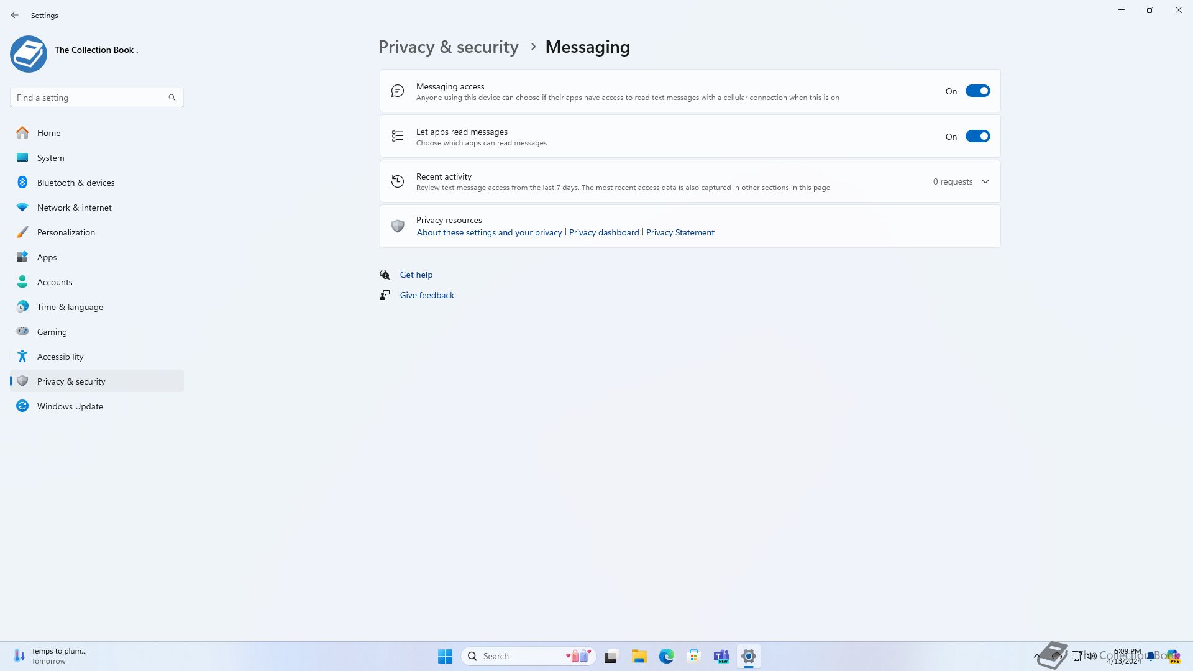This screenshot has height=671, width=1193.
Task: Show hidden icons in system tray
Action: pos(1036,656)
